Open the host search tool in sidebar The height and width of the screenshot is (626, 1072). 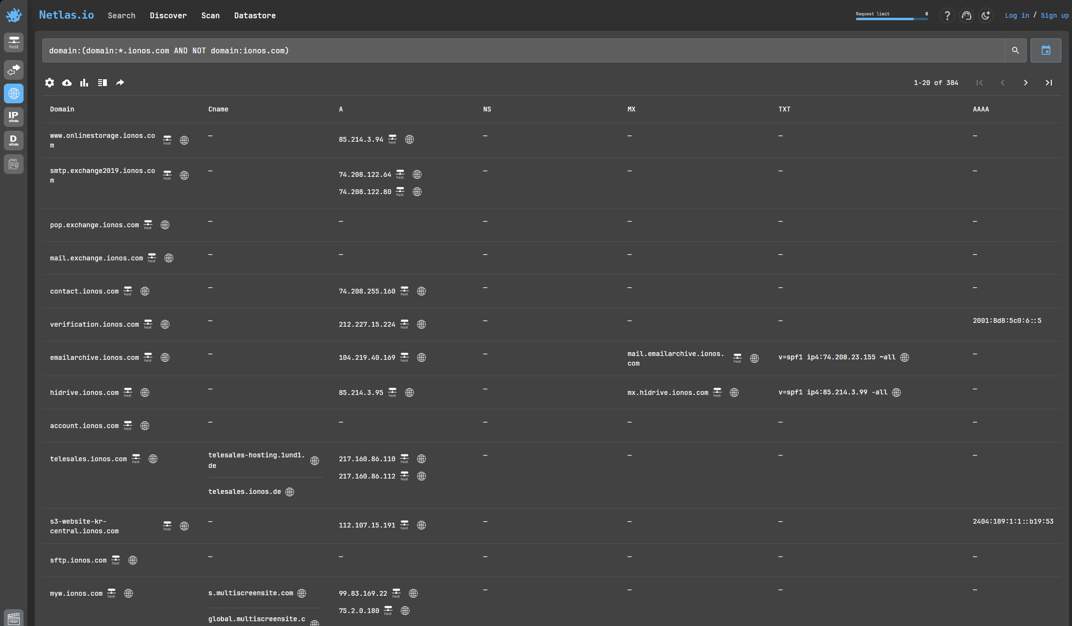[13, 42]
